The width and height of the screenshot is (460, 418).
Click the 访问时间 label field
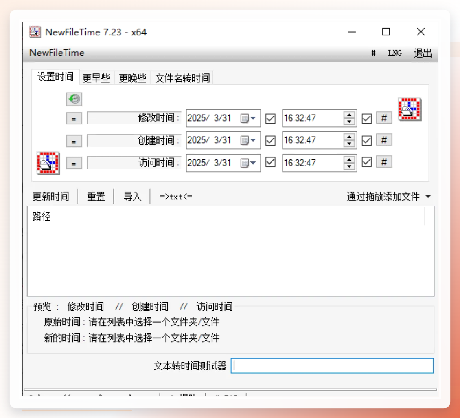click(x=134, y=163)
